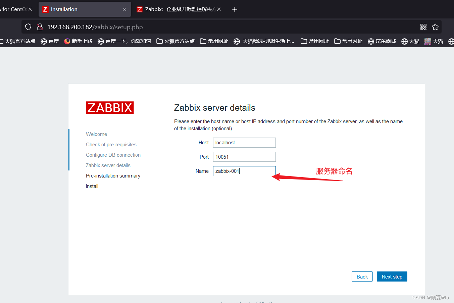Switch to the Installation tab

click(x=85, y=9)
